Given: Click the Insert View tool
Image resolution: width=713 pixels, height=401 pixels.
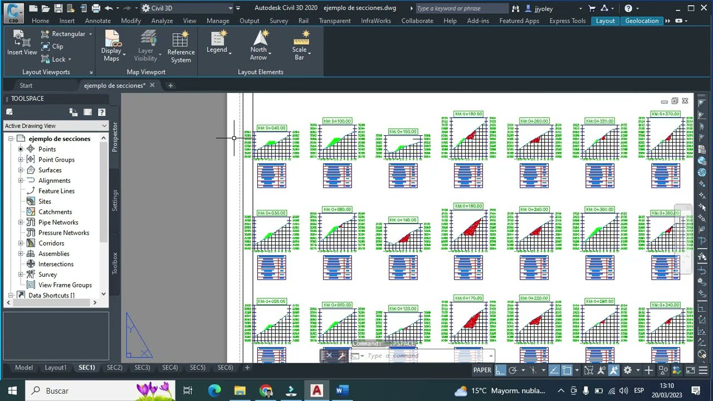Looking at the screenshot, I should coord(22,42).
